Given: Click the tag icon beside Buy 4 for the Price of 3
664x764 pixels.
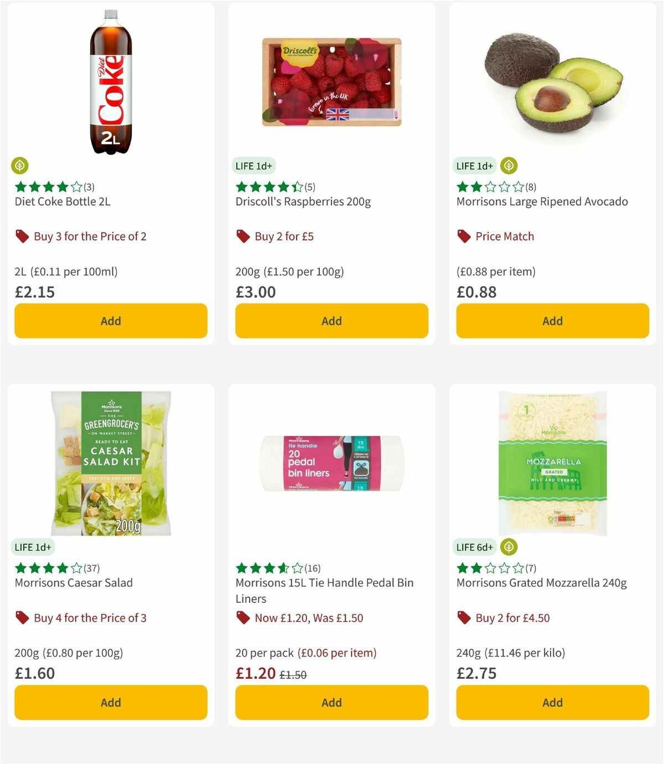Looking at the screenshot, I should pos(22,618).
